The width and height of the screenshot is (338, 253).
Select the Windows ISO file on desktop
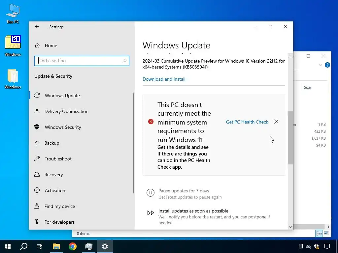pos(13,45)
